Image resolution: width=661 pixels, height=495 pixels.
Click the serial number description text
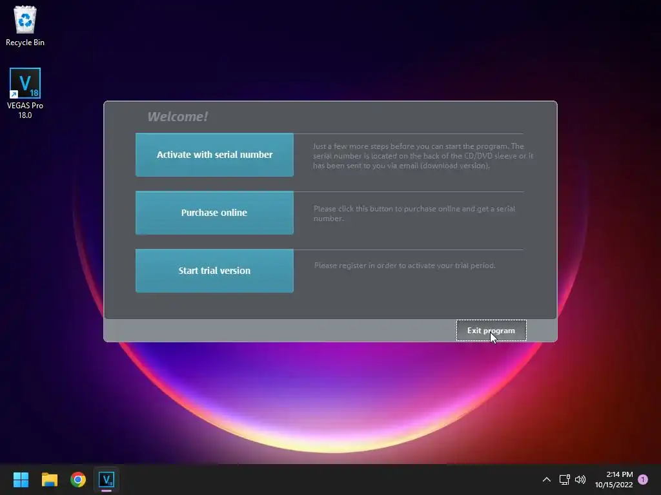423,156
